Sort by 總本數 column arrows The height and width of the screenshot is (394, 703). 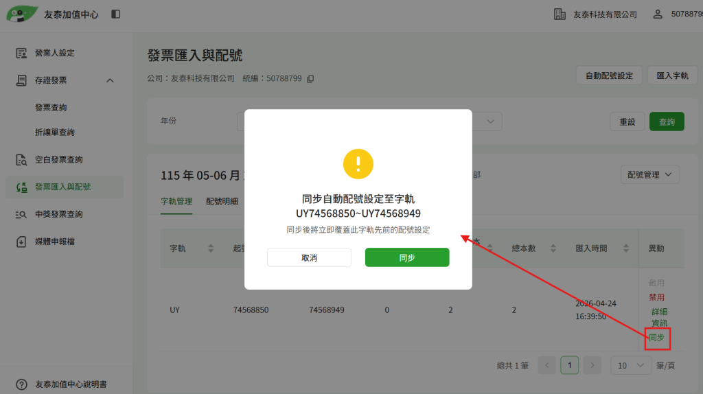[553, 248]
